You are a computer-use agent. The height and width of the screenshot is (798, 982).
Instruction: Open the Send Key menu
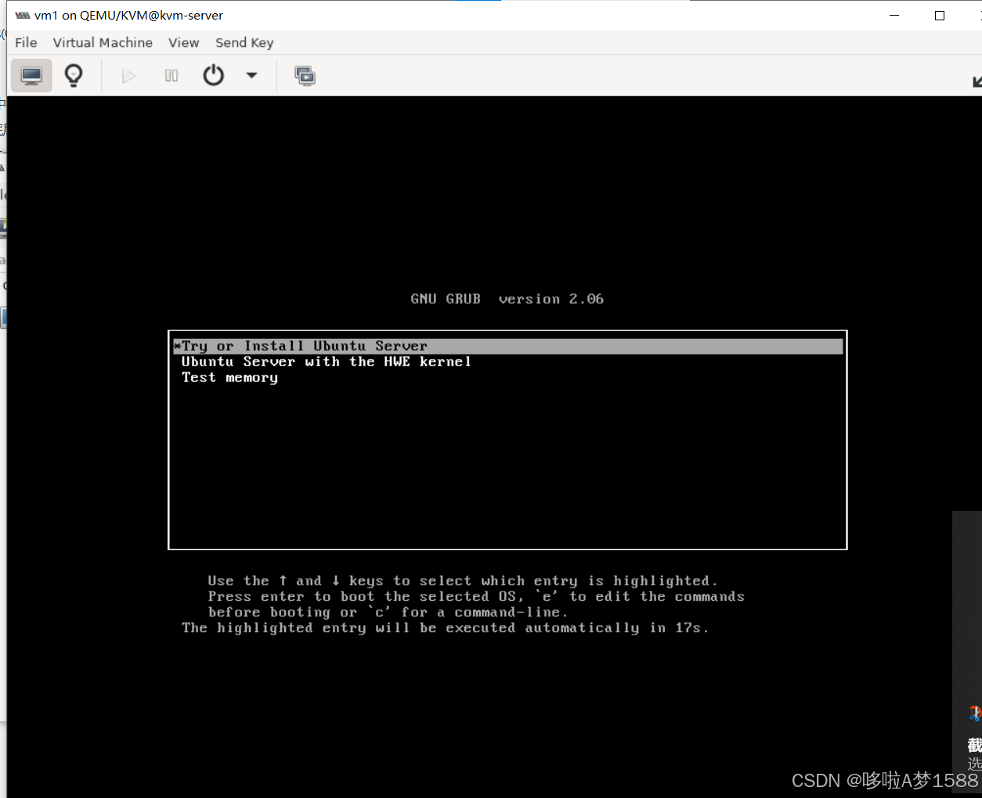tap(244, 42)
